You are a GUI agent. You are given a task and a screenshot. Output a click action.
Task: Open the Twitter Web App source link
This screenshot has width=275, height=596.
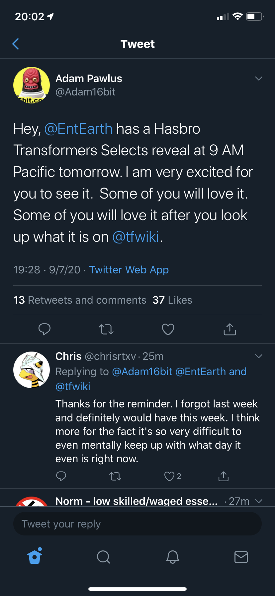(x=129, y=269)
